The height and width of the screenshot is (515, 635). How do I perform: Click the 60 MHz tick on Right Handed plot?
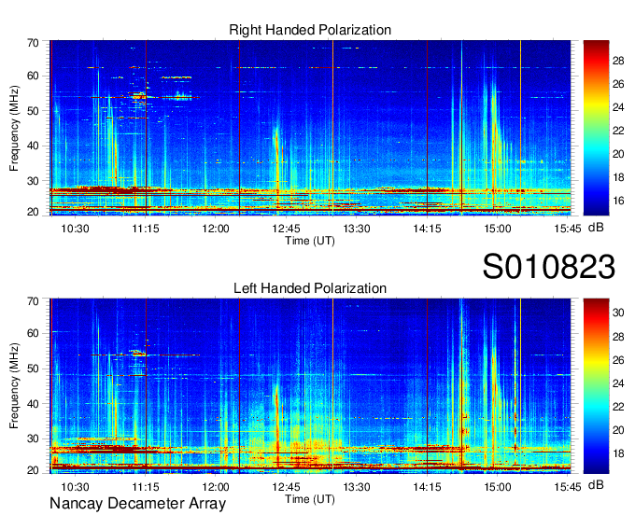click(x=33, y=77)
